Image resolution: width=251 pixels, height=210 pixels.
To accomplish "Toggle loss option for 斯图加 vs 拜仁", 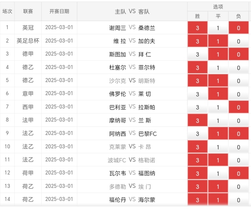I will (x=239, y=54).
